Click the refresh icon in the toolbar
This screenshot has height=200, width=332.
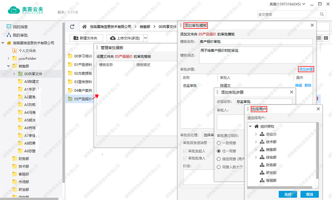[72, 27]
